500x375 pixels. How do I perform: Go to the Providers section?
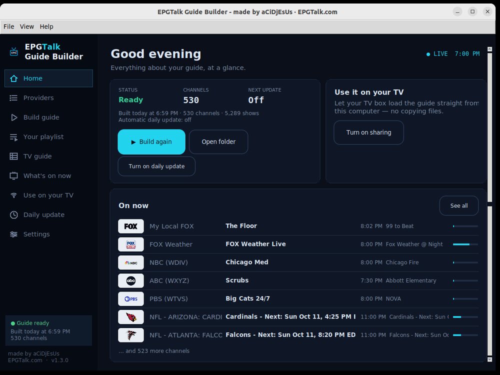click(48, 98)
